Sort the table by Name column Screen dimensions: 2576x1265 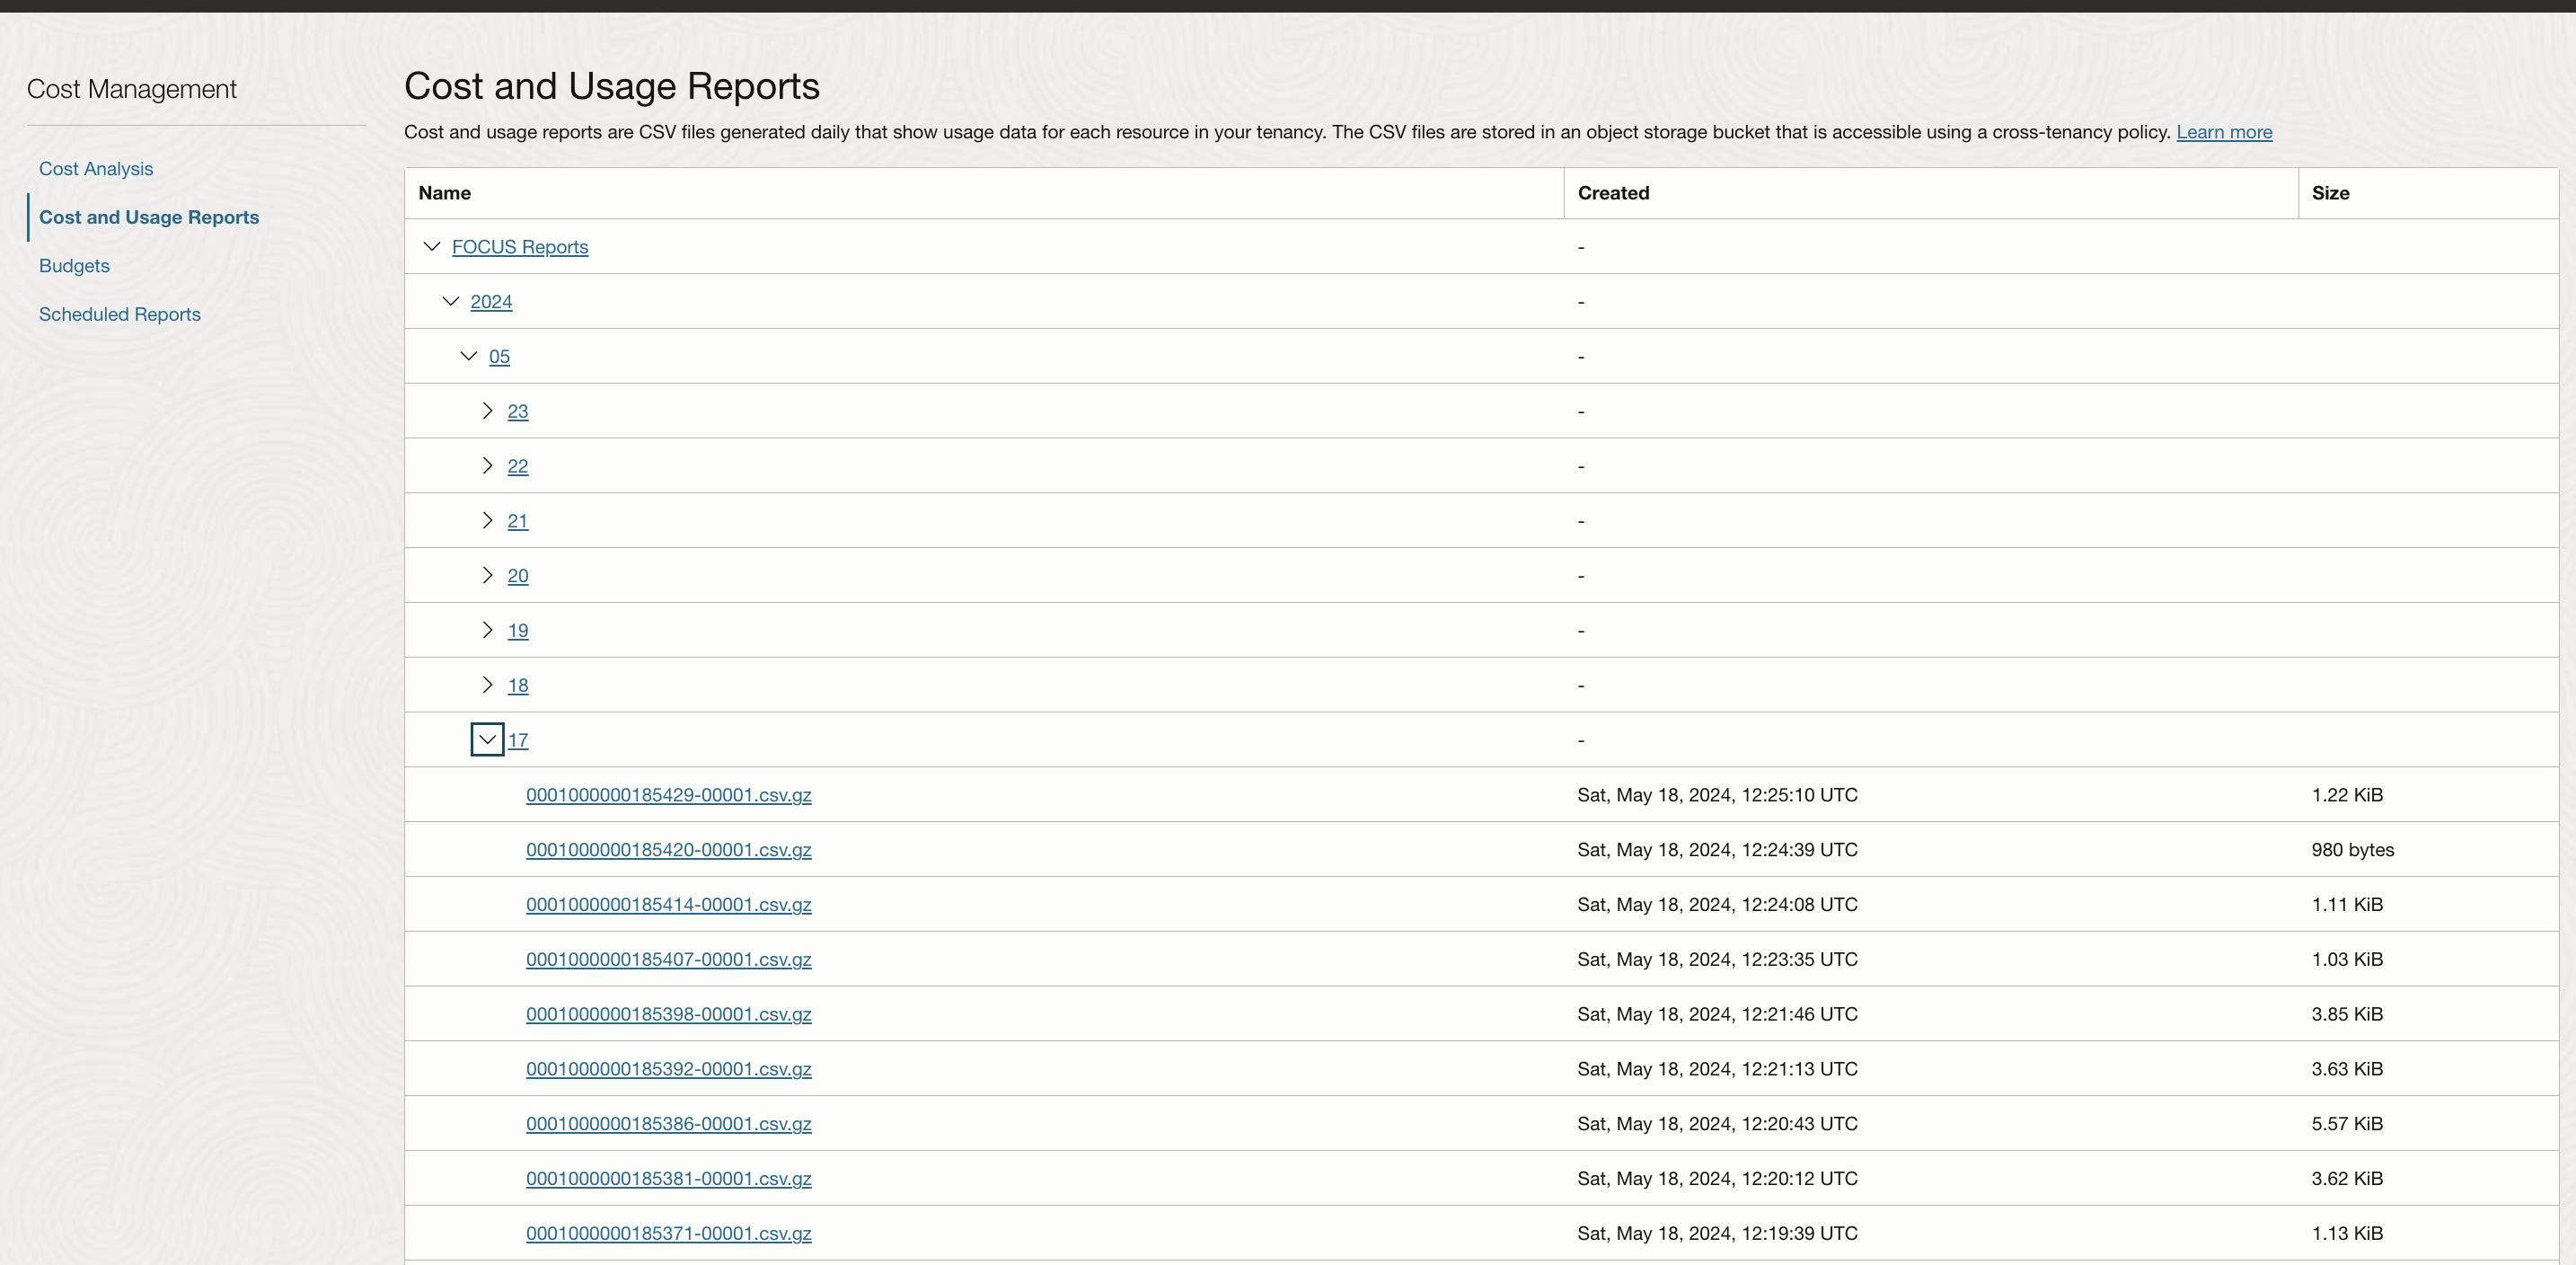tap(445, 192)
